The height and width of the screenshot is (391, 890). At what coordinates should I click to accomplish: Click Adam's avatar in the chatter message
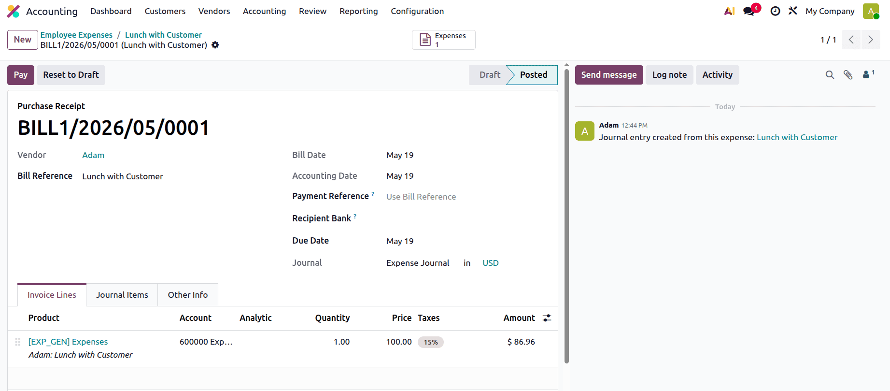click(585, 131)
